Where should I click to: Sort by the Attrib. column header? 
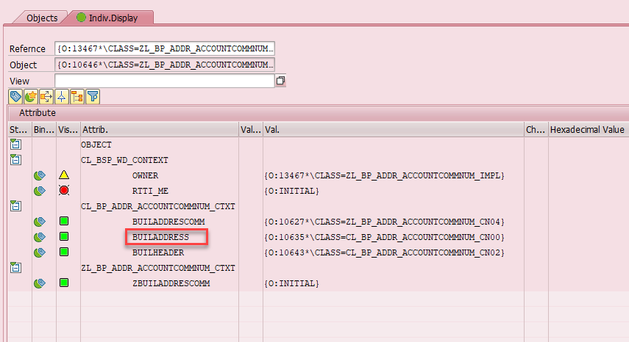coord(160,130)
